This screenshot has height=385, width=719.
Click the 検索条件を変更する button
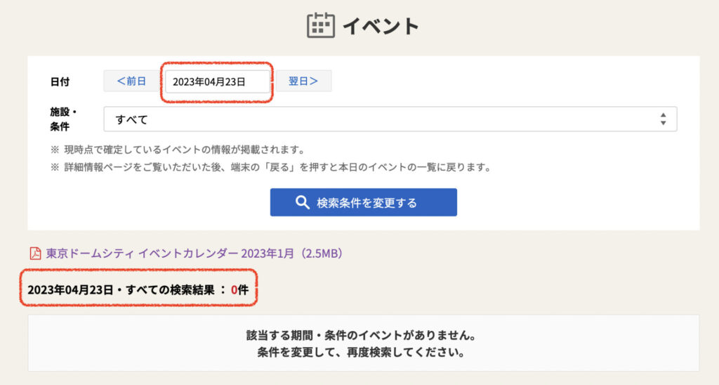(363, 202)
